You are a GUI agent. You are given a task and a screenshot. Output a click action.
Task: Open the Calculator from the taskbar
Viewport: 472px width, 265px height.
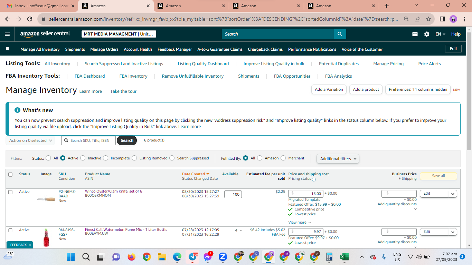pyautogui.click(x=329, y=257)
